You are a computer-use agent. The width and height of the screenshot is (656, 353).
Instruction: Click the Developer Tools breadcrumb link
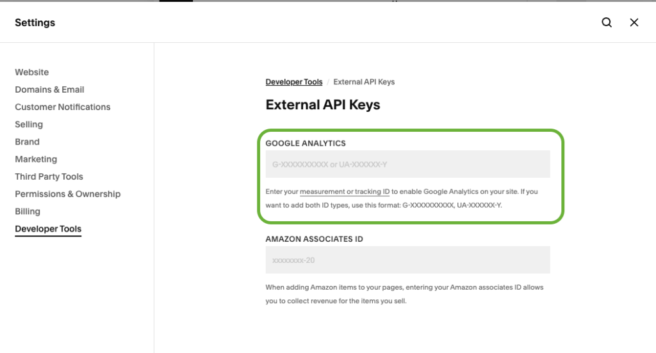pyautogui.click(x=294, y=82)
